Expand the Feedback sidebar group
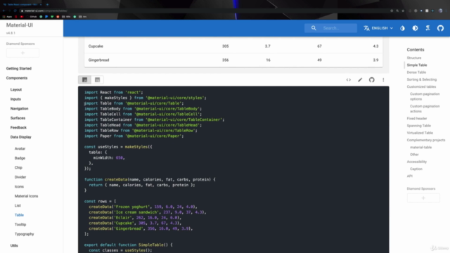 pyautogui.click(x=18, y=127)
